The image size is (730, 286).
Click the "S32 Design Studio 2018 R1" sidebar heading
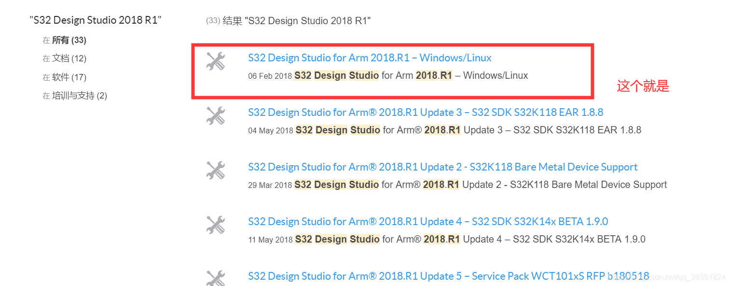pos(95,20)
